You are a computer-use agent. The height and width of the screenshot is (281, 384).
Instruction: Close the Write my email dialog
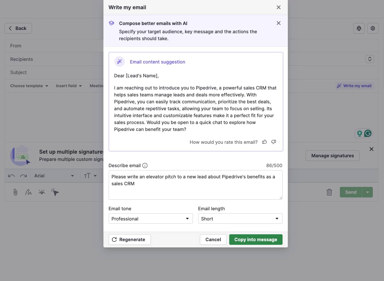pyautogui.click(x=278, y=7)
